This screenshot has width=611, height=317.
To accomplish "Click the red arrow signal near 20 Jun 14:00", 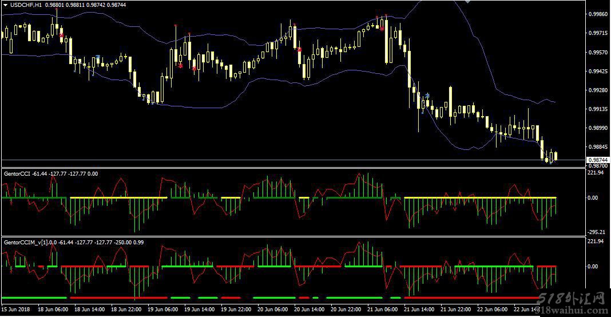I will click(x=299, y=50).
